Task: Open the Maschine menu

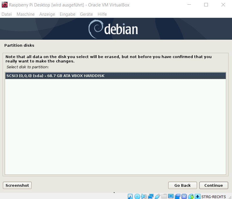Action: coord(26,14)
